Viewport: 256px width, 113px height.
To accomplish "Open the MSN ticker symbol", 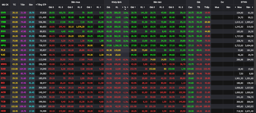I will [x=3, y=41].
